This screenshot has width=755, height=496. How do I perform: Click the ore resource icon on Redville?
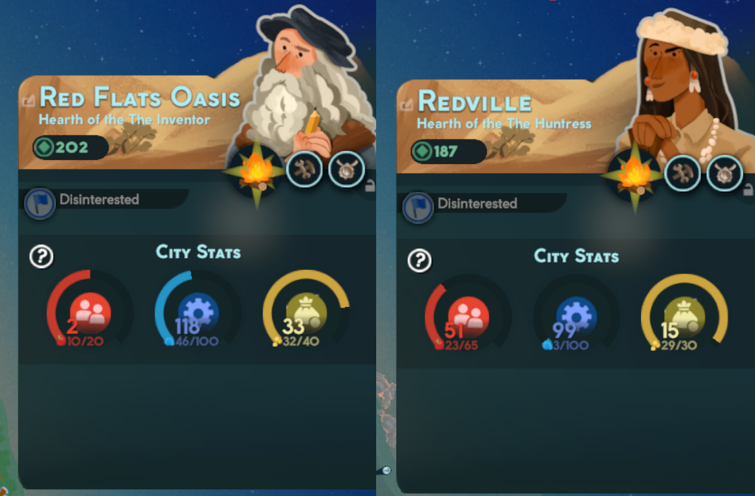pyautogui.click(x=725, y=173)
